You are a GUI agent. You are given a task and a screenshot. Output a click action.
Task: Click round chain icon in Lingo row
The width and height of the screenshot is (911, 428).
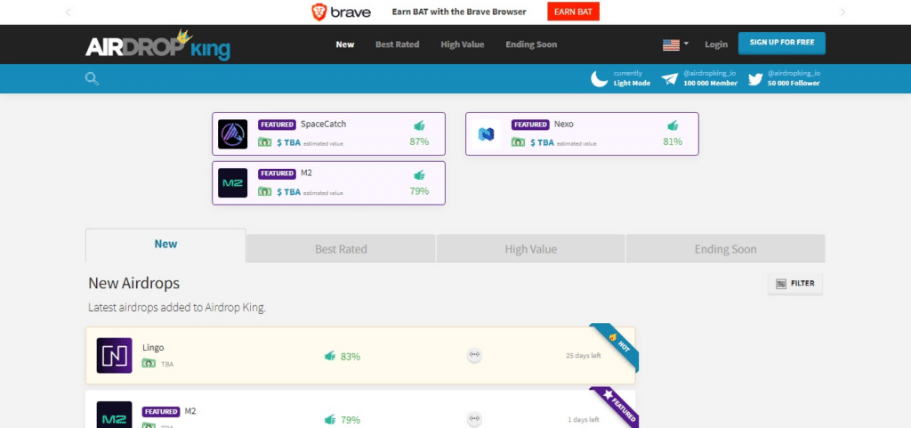click(x=475, y=355)
